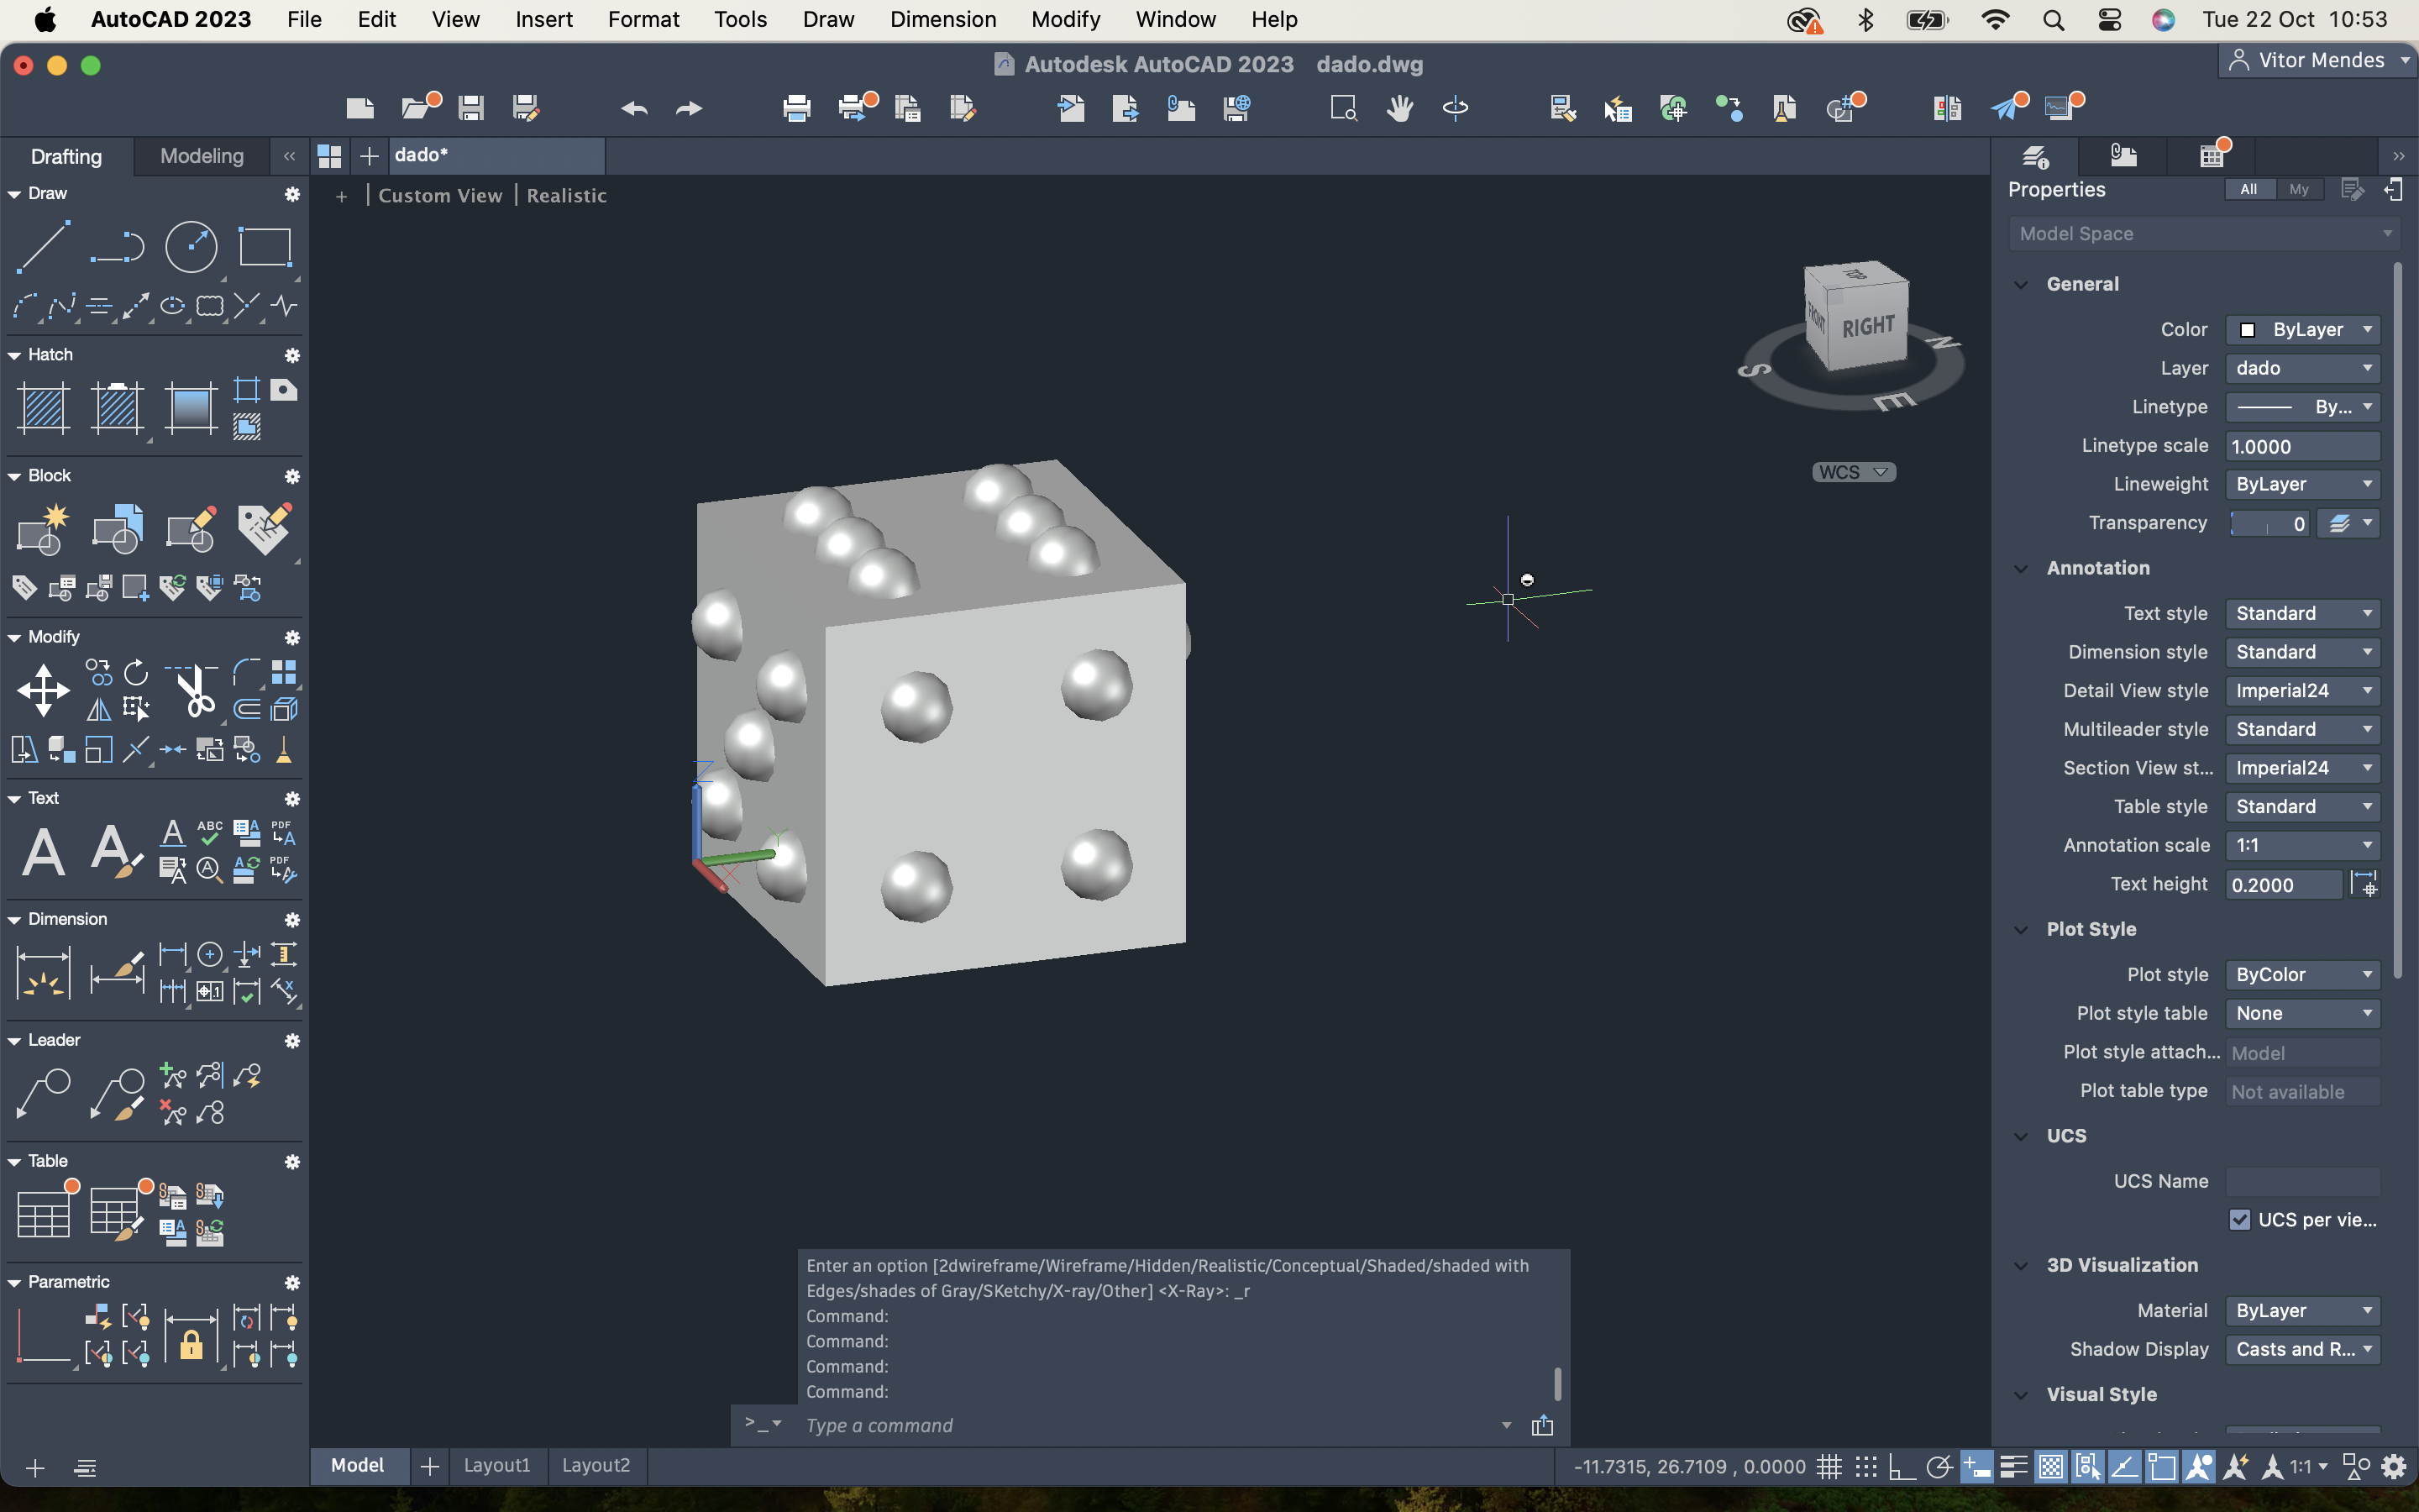Screen dimensions: 2419x1512
Task: Select the Circle tool
Action: (x=191, y=247)
